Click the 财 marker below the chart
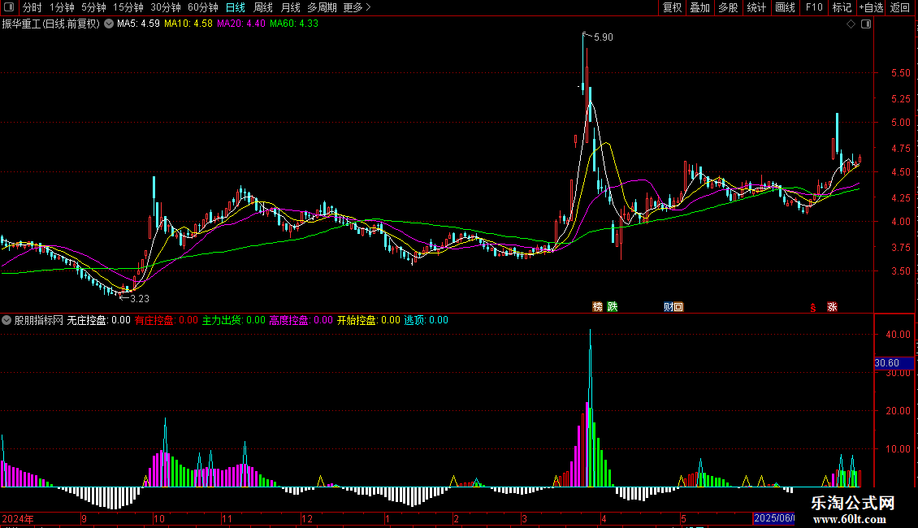 [669, 307]
